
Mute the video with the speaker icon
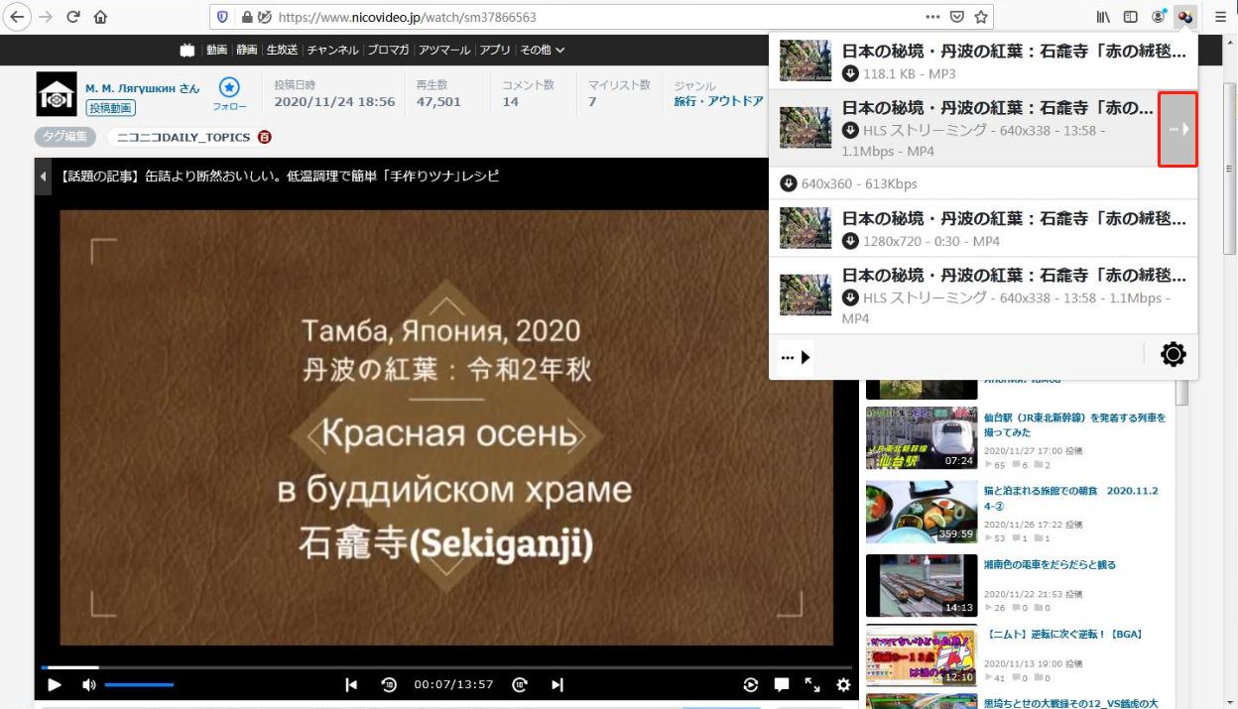tap(88, 684)
